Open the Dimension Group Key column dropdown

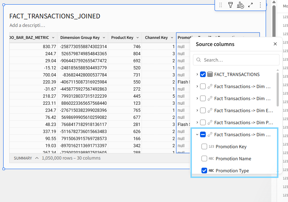pyautogui.click(x=104, y=37)
